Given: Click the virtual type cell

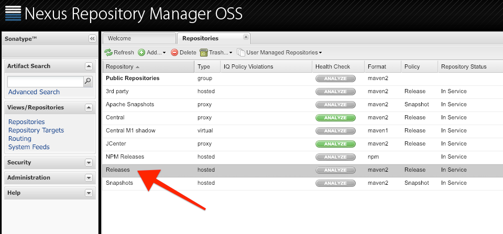Looking at the screenshot, I should pyautogui.click(x=205, y=131).
